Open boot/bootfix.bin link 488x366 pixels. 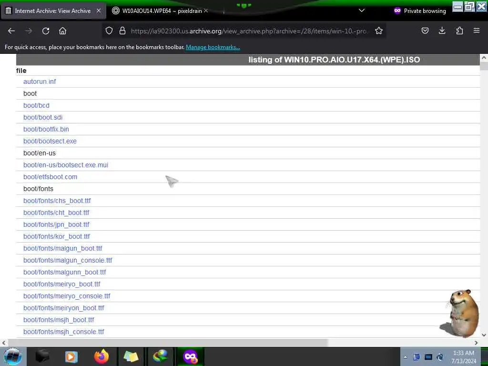(x=46, y=129)
